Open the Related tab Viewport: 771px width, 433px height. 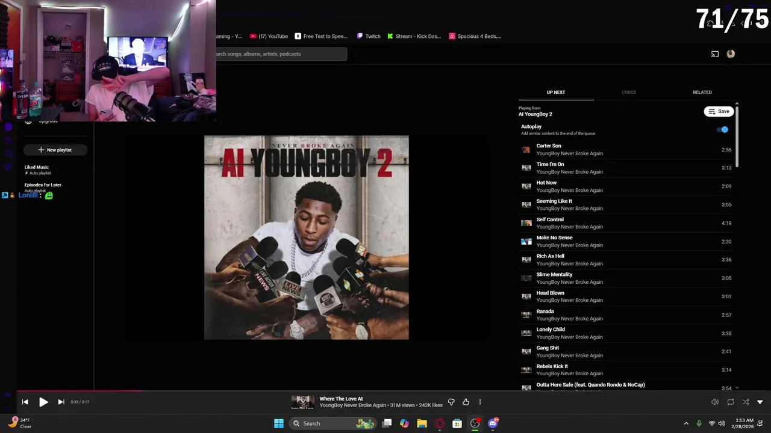702,92
